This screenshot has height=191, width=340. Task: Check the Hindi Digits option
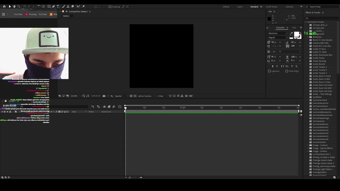tap(287, 71)
